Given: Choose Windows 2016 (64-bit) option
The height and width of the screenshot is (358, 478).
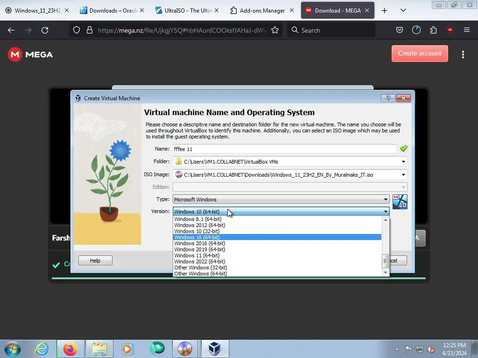Looking at the screenshot, I should (x=277, y=243).
